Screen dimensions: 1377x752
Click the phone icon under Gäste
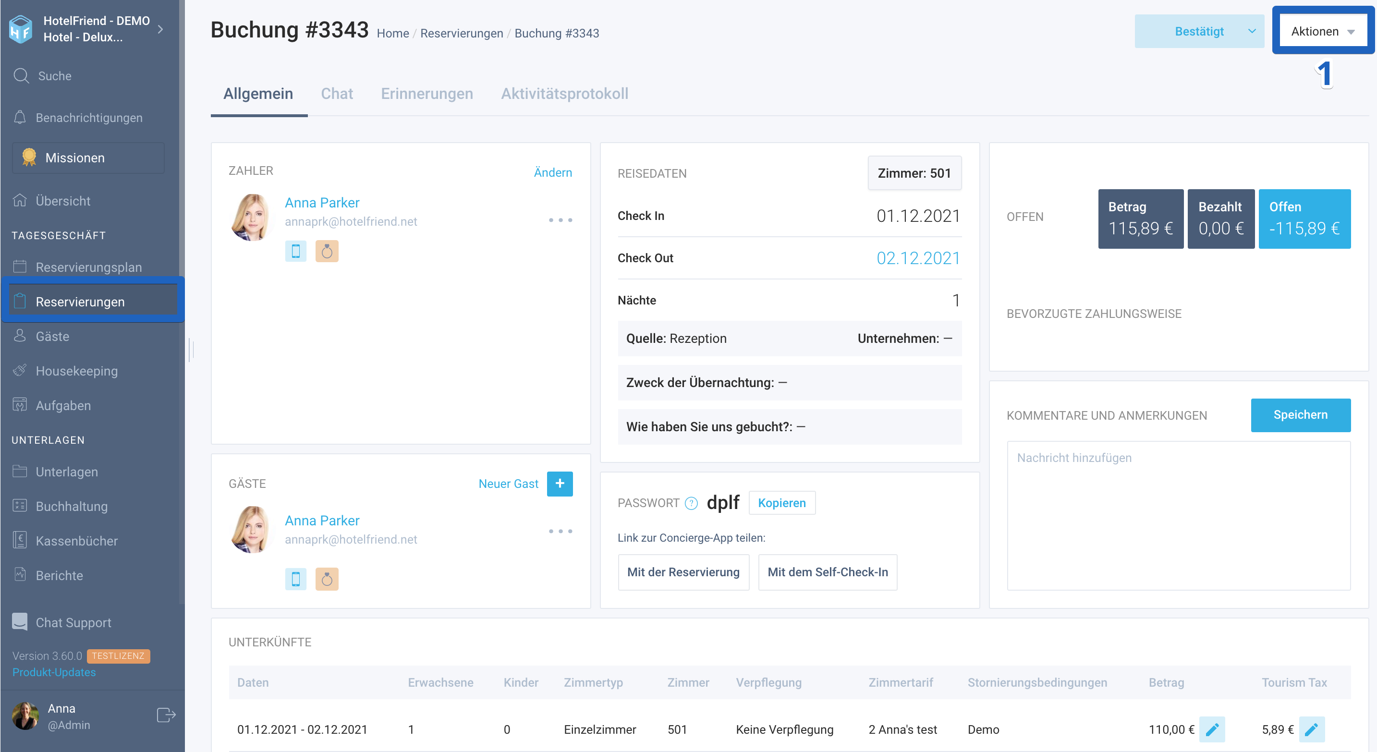pyautogui.click(x=295, y=579)
